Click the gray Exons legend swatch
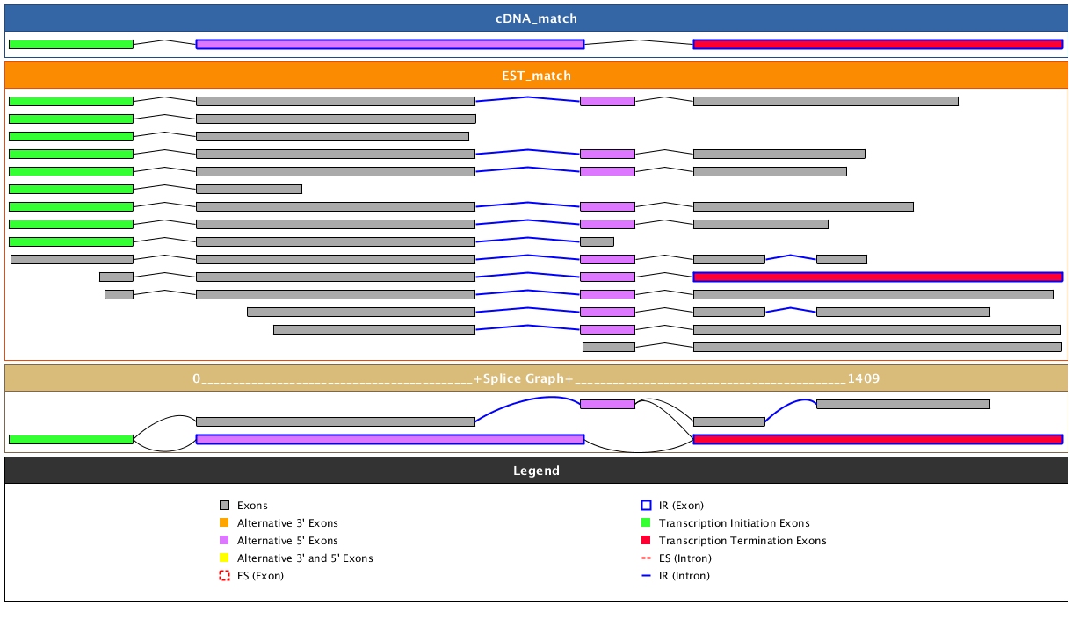Viewport: 1072px width, 619px height. point(224,506)
